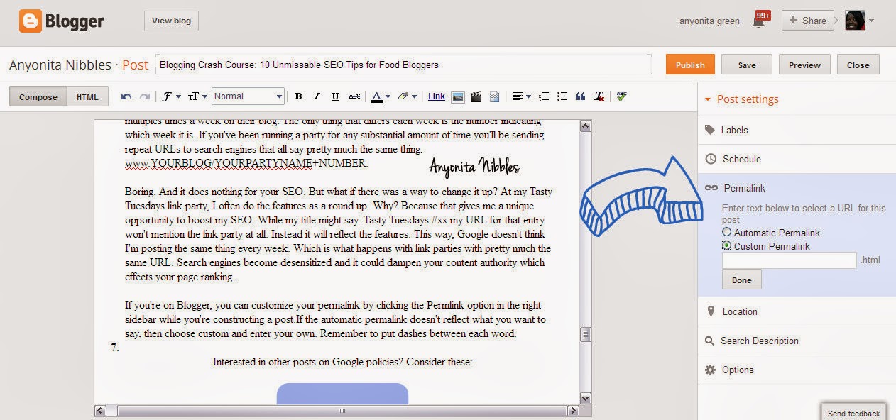Run the spell checker
The image size is (896, 420).
[622, 96]
